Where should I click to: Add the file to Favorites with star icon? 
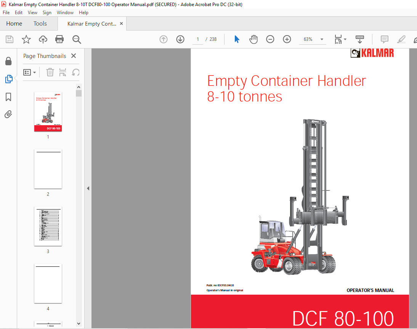tap(26, 39)
